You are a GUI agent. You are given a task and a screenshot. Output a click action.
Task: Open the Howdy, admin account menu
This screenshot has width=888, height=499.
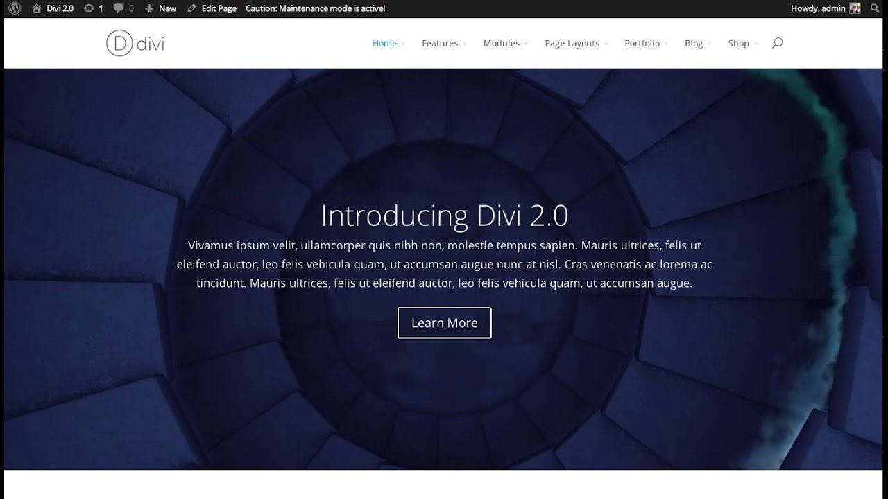[818, 8]
